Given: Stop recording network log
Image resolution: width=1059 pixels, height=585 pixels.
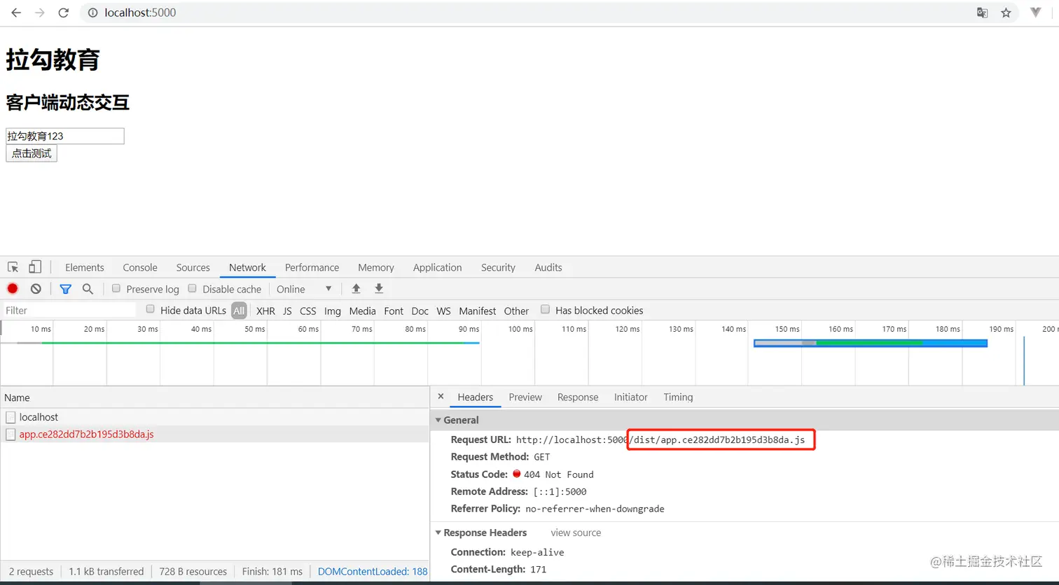Looking at the screenshot, I should click(13, 288).
